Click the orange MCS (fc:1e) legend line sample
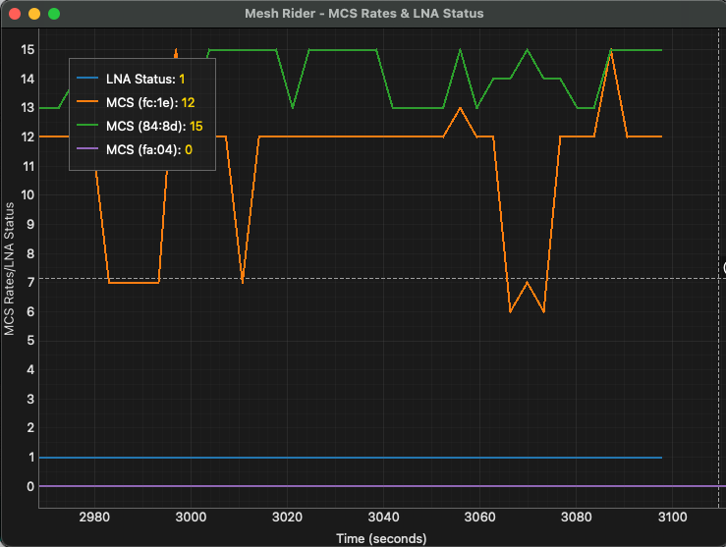The height and width of the screenshot is (547, 726). point(87,102)
